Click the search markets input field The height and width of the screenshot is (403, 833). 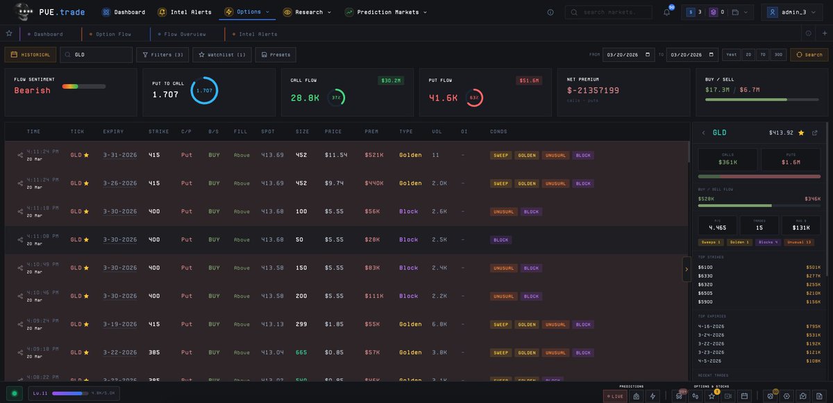click(x=609, y=13)
